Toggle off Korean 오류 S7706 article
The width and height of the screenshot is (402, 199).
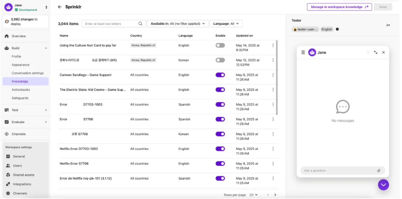tap(220, 134)
